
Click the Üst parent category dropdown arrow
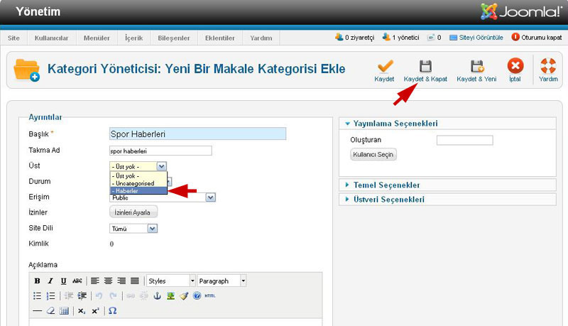[162, 166]
